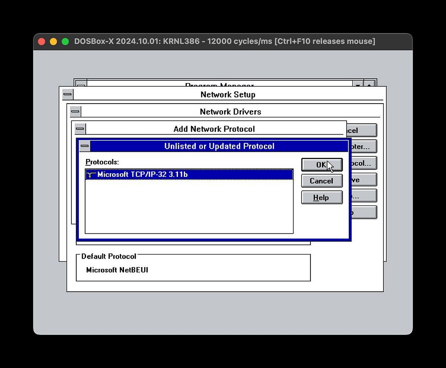Open control menu of Network Setup window
This screenshot has width=446, height=368.
pos(68,94)
